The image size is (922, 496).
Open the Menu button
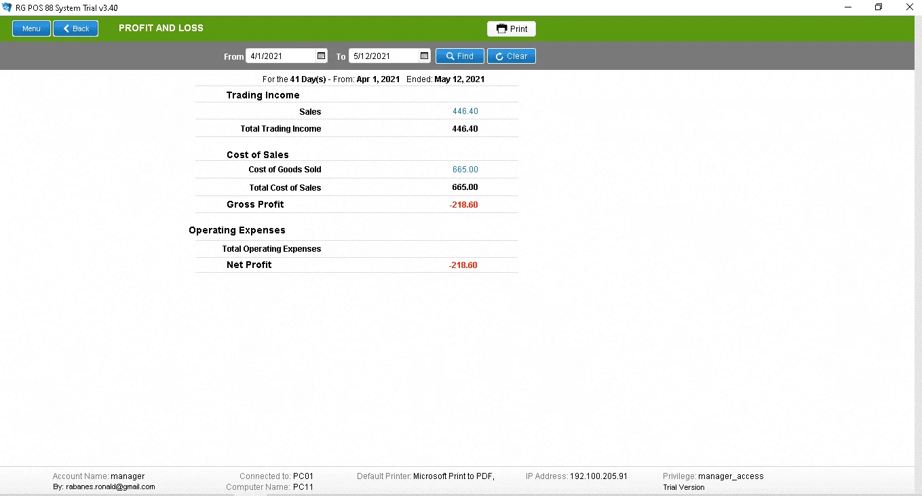pos(31,28)
